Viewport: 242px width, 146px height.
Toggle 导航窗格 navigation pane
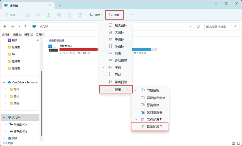pyautogui.click(x=150, y=90)
